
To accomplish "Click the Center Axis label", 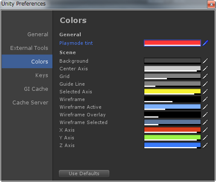I will 73,69.
